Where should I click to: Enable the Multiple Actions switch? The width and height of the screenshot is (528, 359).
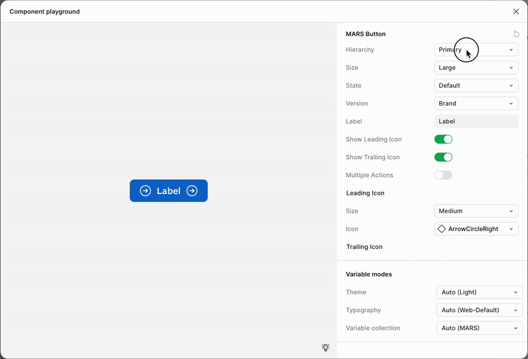click(x=443, y=175)
